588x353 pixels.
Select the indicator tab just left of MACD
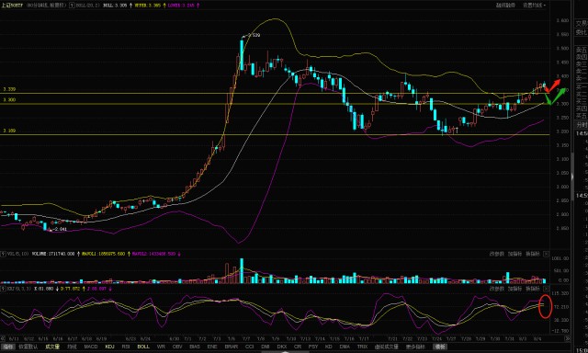tap(72, 347)
